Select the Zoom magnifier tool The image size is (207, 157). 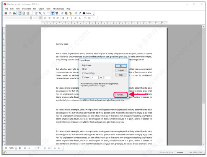coord(40,13)
